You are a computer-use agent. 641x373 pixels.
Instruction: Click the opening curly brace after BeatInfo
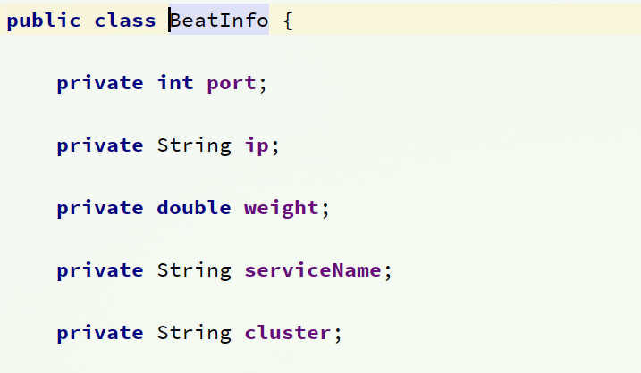click(x=288, y=21)
